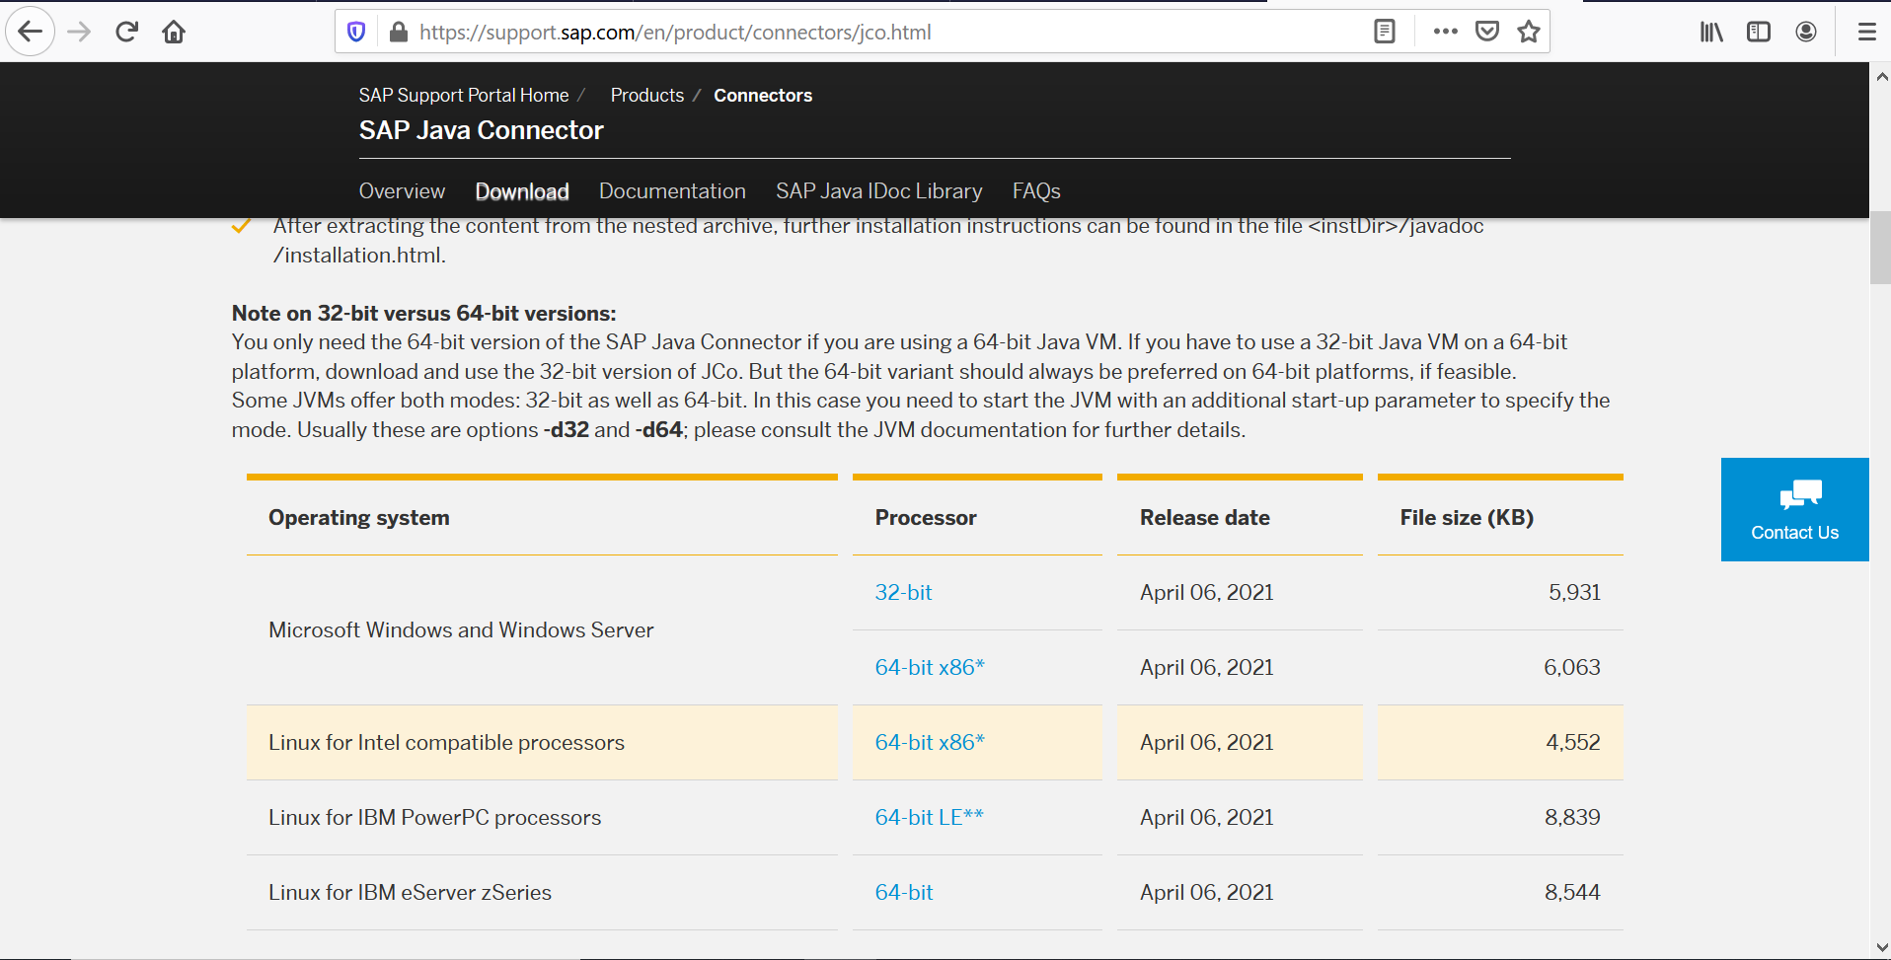Click release date in Linux Intel row
Screen dimensions: 1891x960
tap(1207, 742)
